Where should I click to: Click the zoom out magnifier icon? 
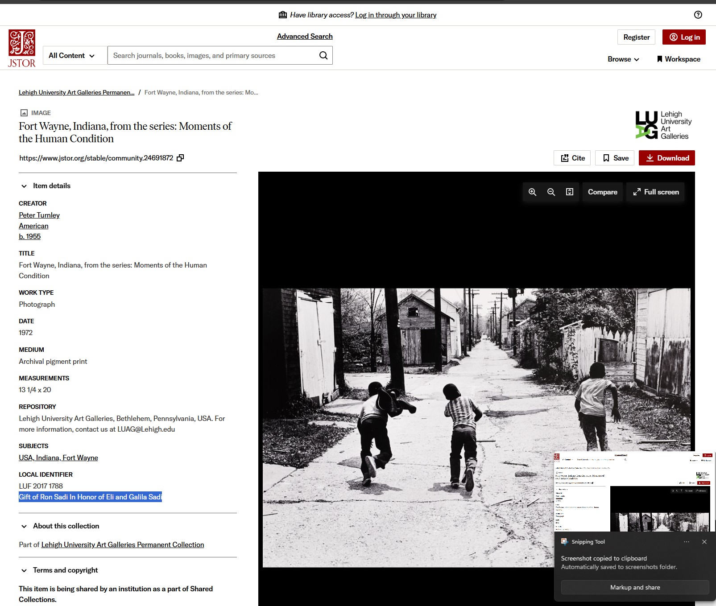pyautogui.click(x=551, y=192)
